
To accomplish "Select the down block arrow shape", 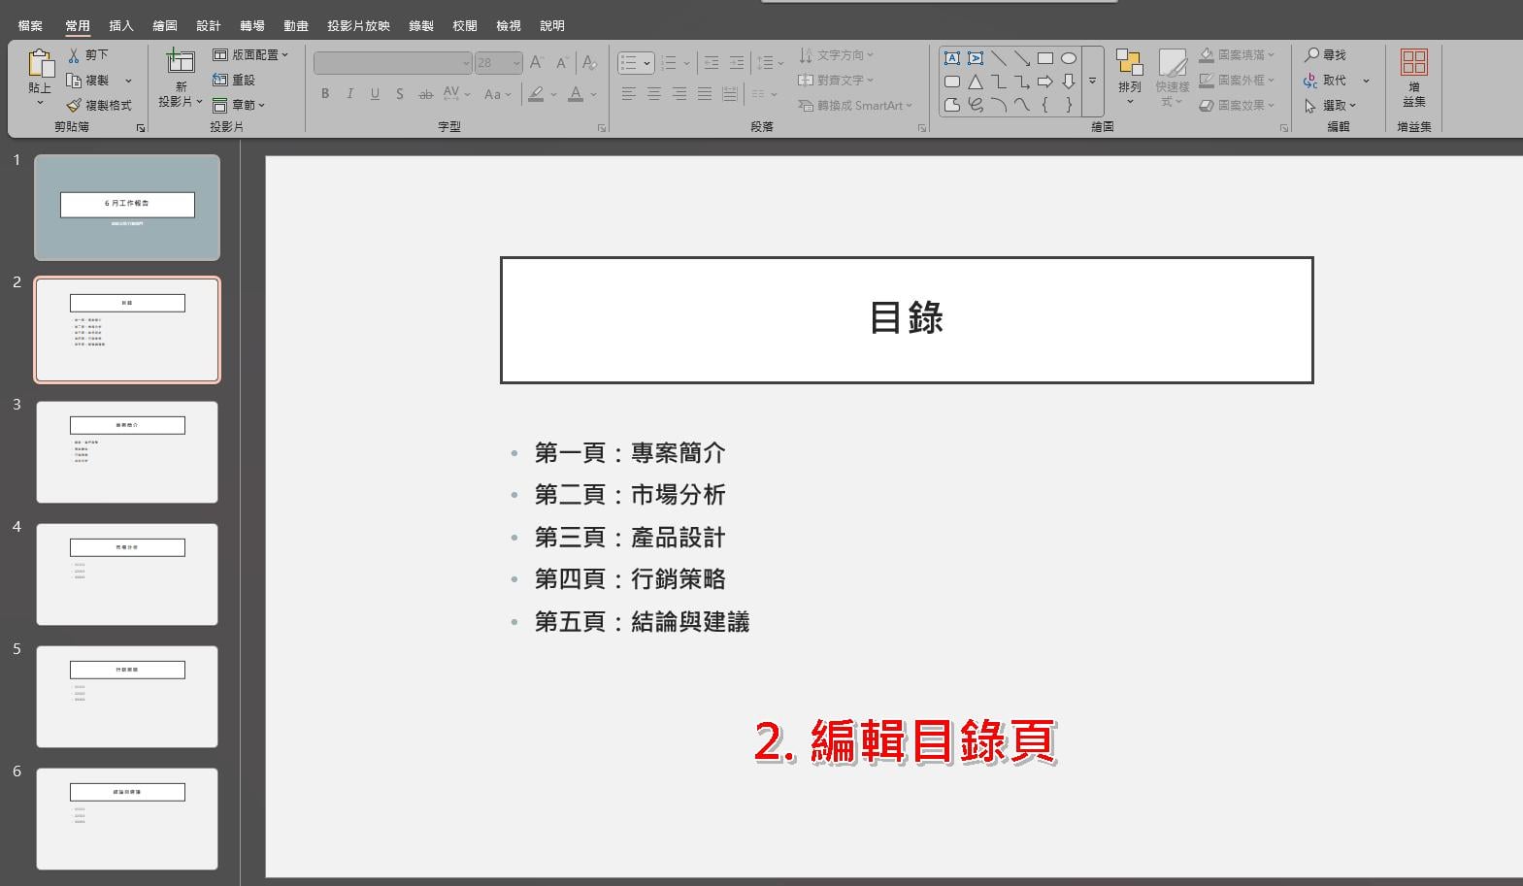I will (x=1069, y=82).
